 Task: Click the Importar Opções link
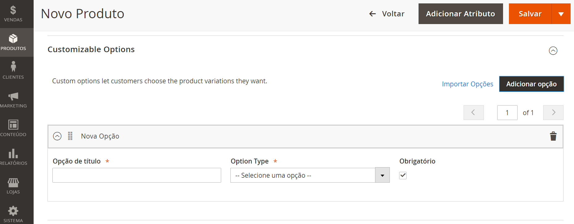[467, 84]
